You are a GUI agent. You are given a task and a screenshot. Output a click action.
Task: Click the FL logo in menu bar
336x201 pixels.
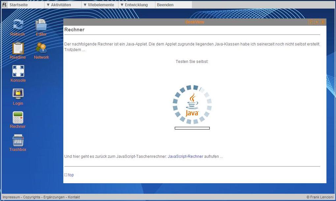click(4, 5)
